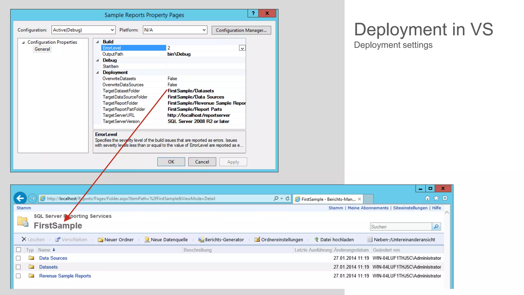Open the browser tools gear icon

pos(445,198)
